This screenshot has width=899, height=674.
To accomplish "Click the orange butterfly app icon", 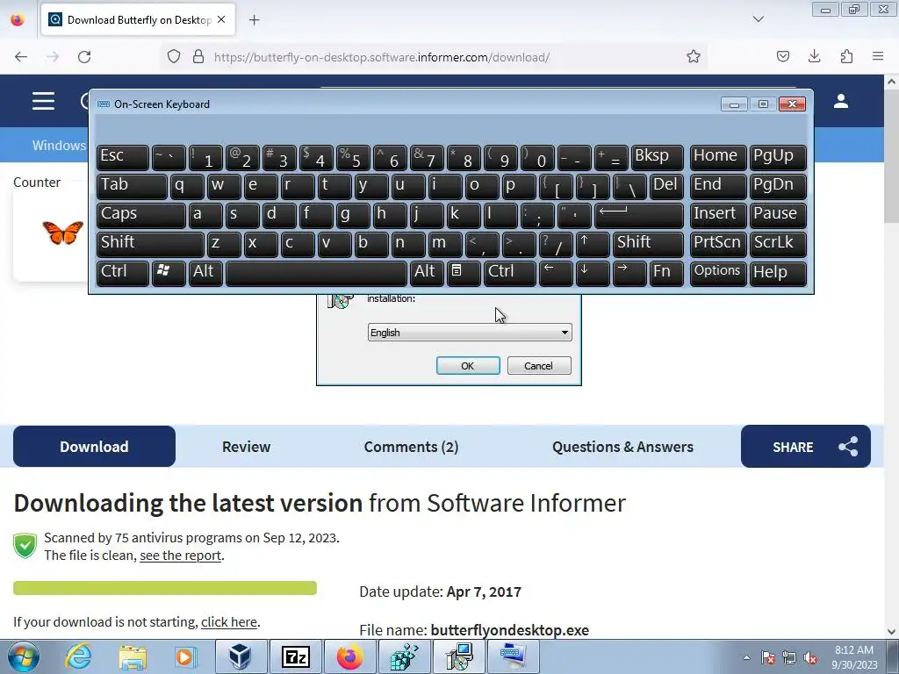I will click(62, 233).
